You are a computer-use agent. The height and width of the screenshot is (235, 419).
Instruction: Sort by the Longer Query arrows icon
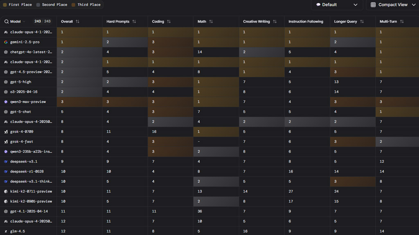tap(362, 22)
